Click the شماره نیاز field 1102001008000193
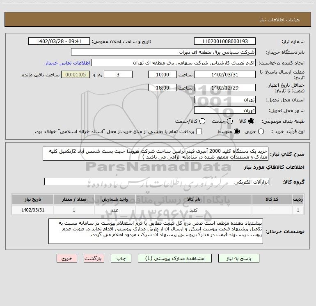Viewport: 316px width, 306px height. (225, 41)
